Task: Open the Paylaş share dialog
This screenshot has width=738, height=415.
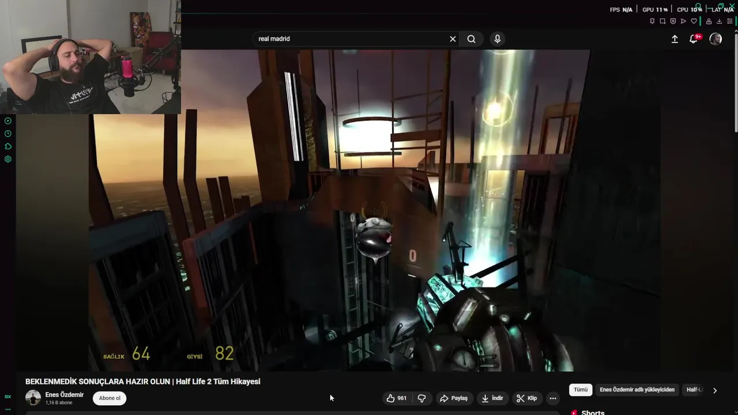Action: [454, 398]
